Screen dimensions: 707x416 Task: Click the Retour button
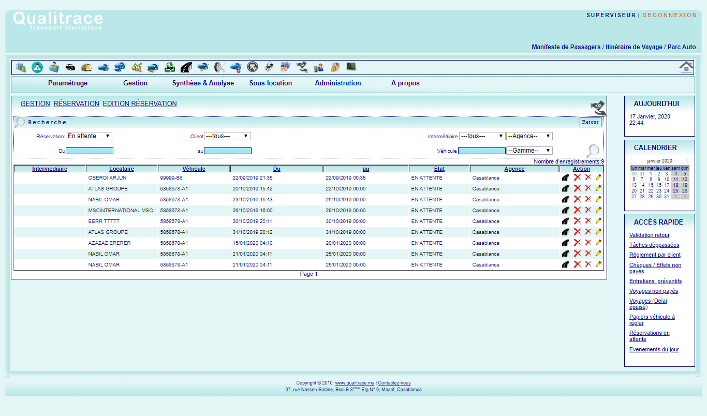[x=590, y=122]
